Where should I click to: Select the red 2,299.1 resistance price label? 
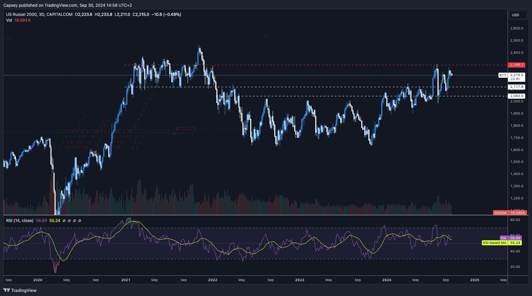click(x=516, y=65)
